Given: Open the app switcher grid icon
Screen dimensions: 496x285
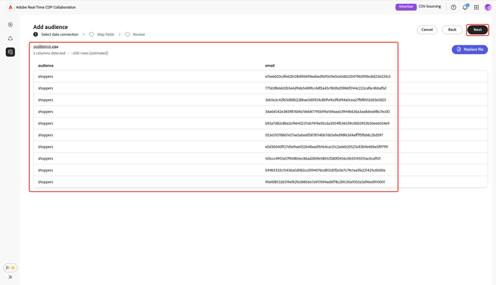Looking at the screenshot, I should click(x=476, y=7).
